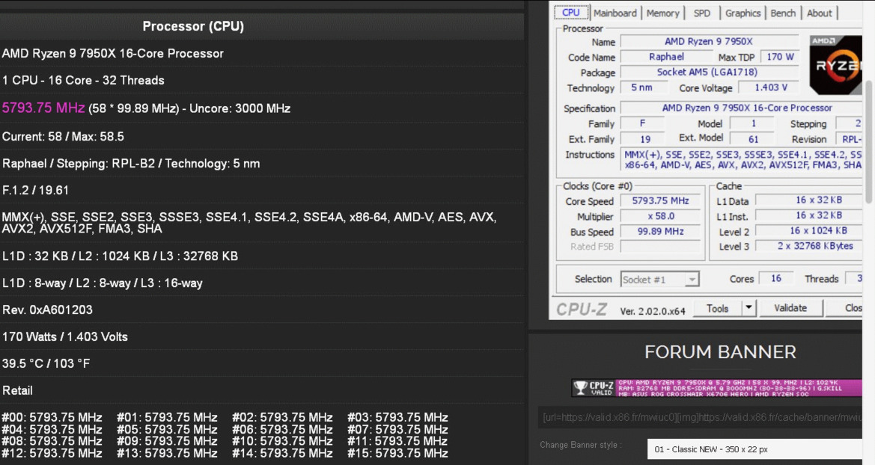The width and height of the screenshot is (875, 465).
Task: Click the CPU-Z Name field AMD Ryzen 9 7950X
Action: [x=709, y=41]
